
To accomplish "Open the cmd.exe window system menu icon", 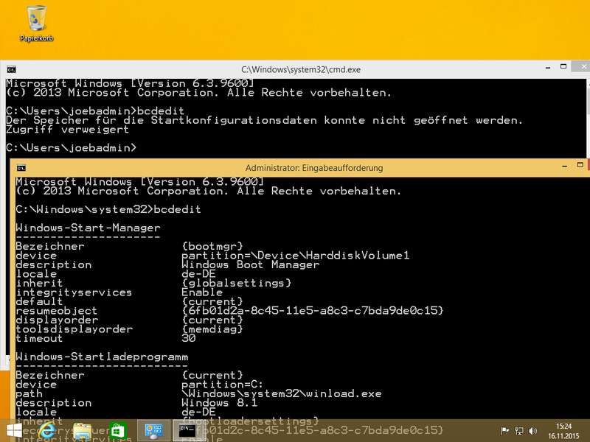I will click(11, 69).
